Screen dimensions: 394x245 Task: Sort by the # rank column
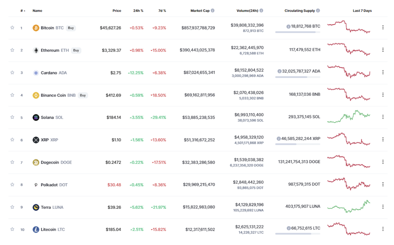22,11
